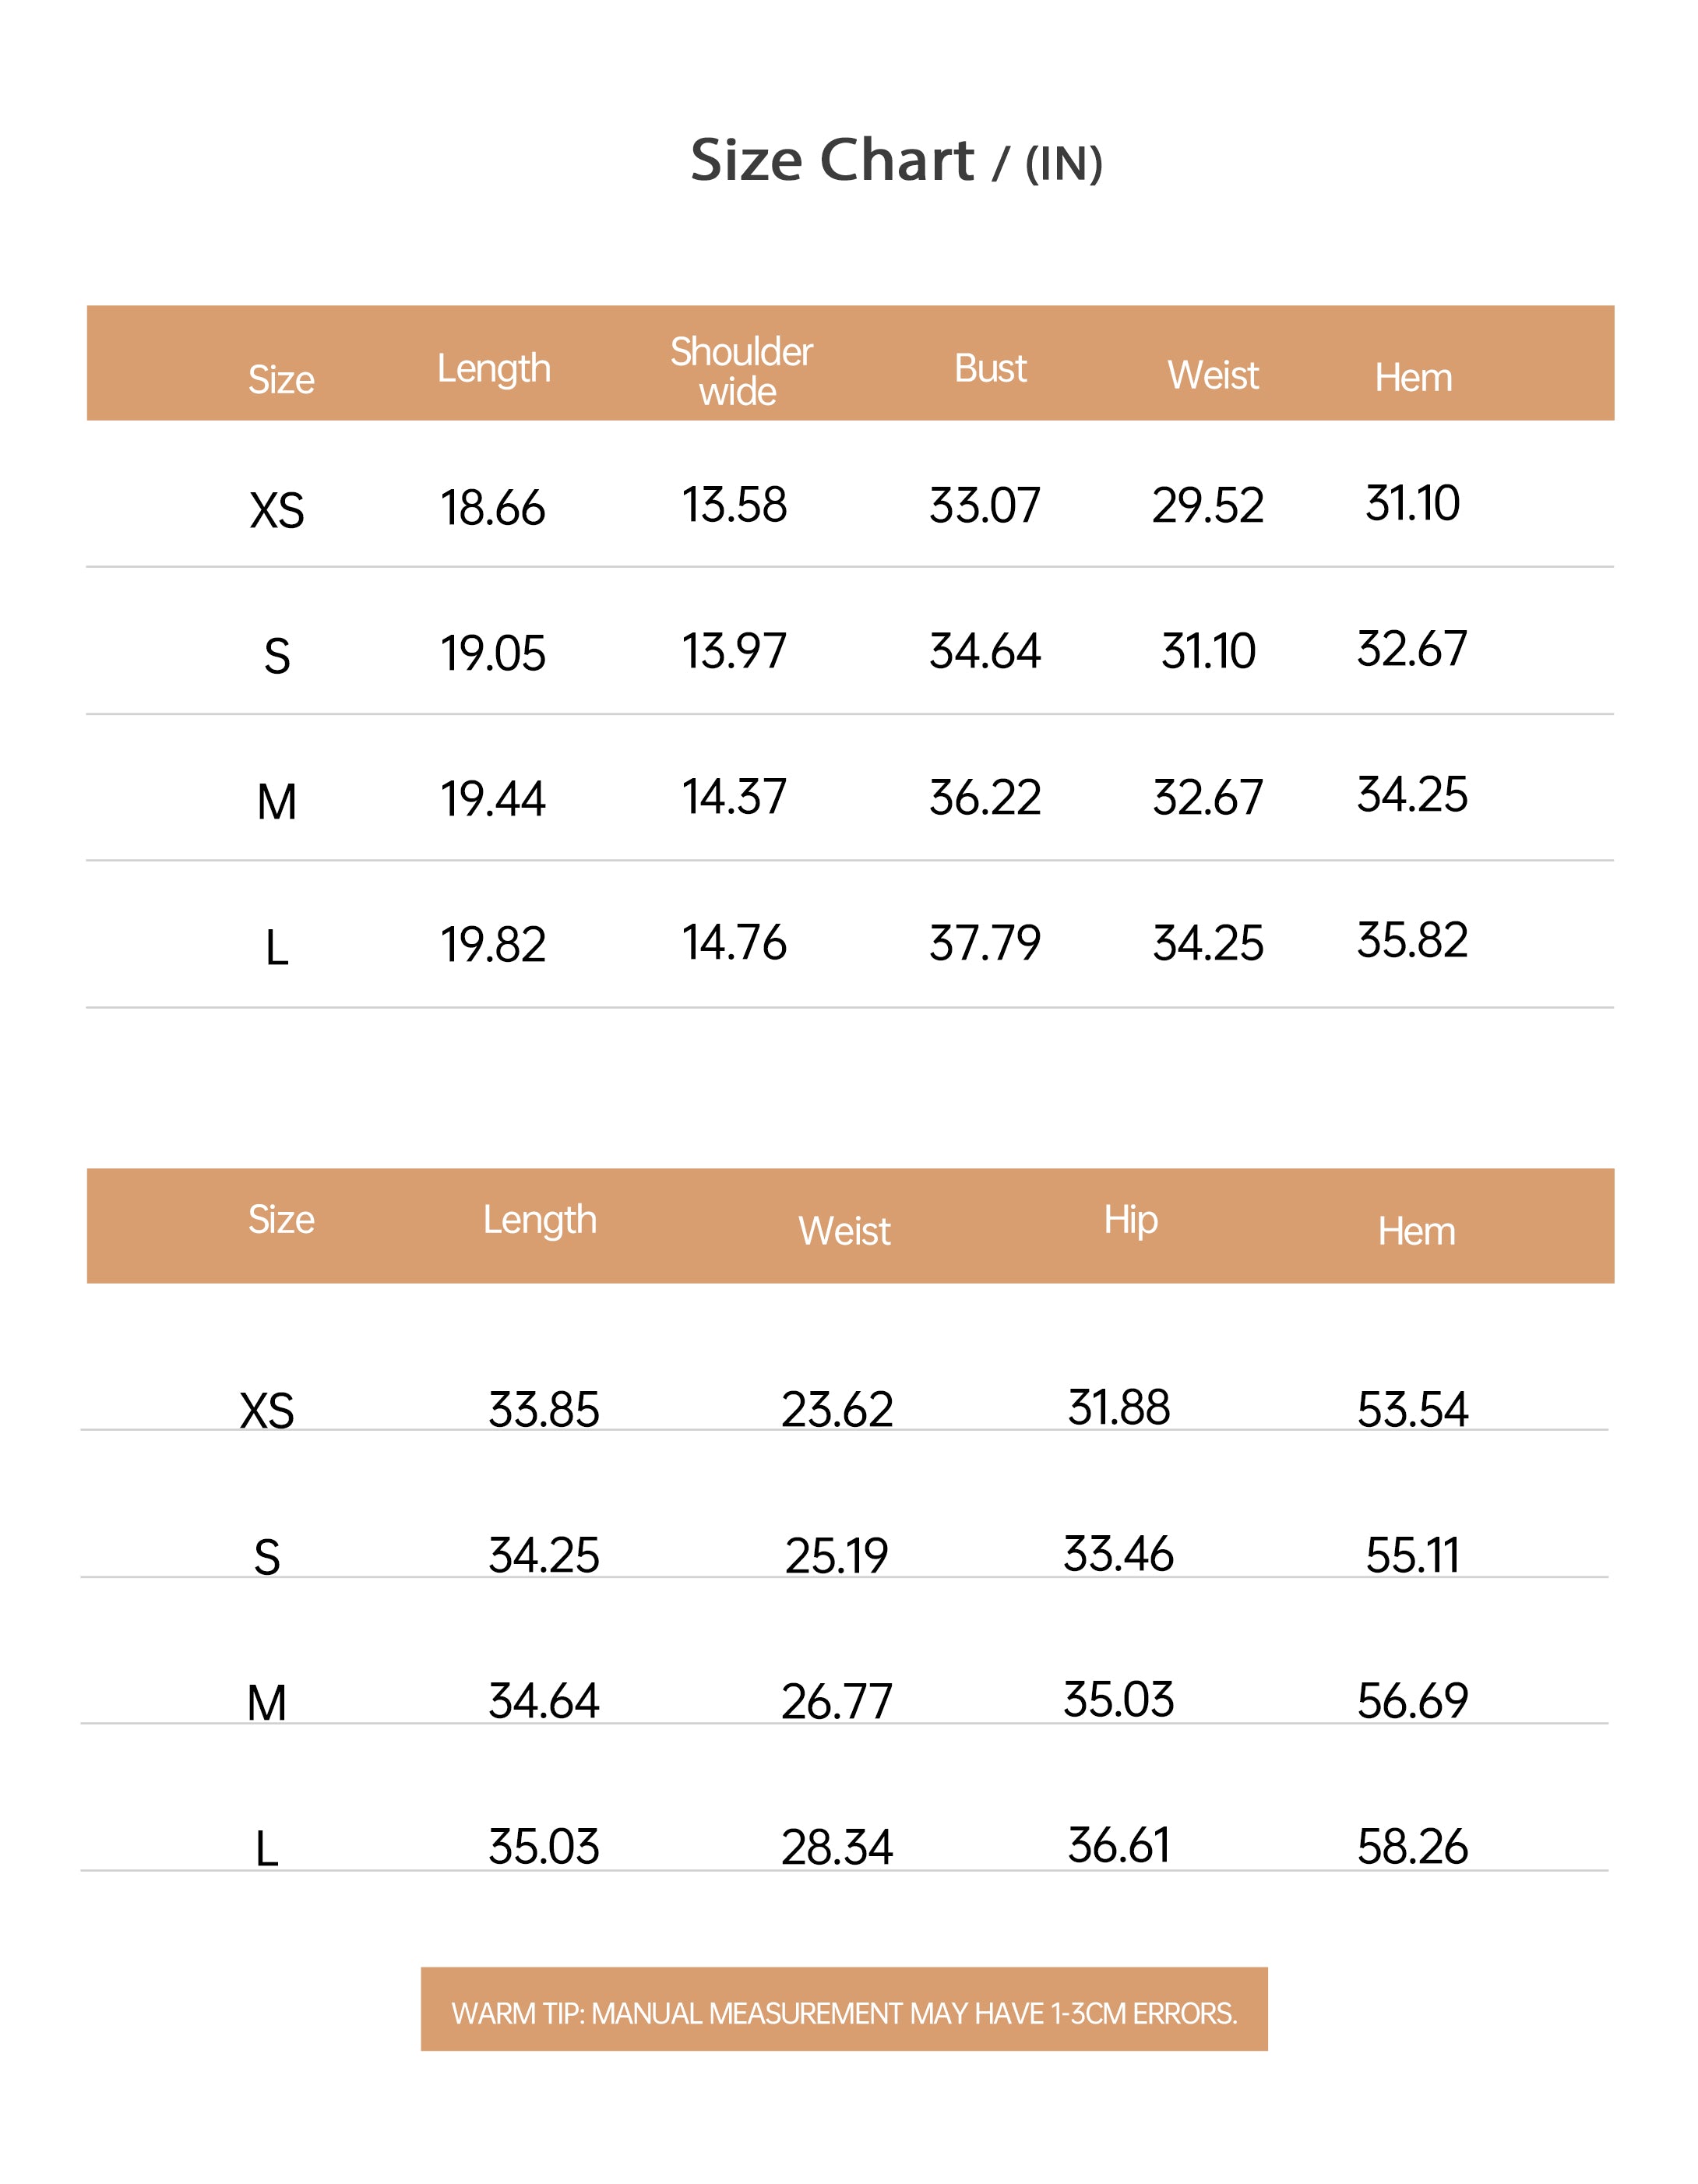Image resolution: width=1698 pixels, height=2184 pixels.
Task: Click hem value 55.11
Action: pos(1412,1556)
